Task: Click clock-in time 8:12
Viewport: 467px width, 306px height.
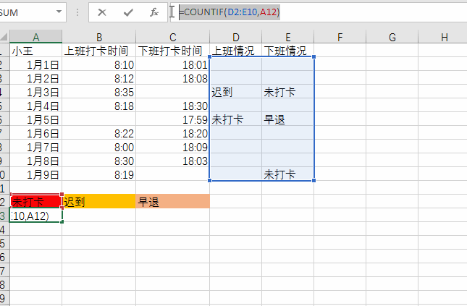Action: [x=99, y=78]
